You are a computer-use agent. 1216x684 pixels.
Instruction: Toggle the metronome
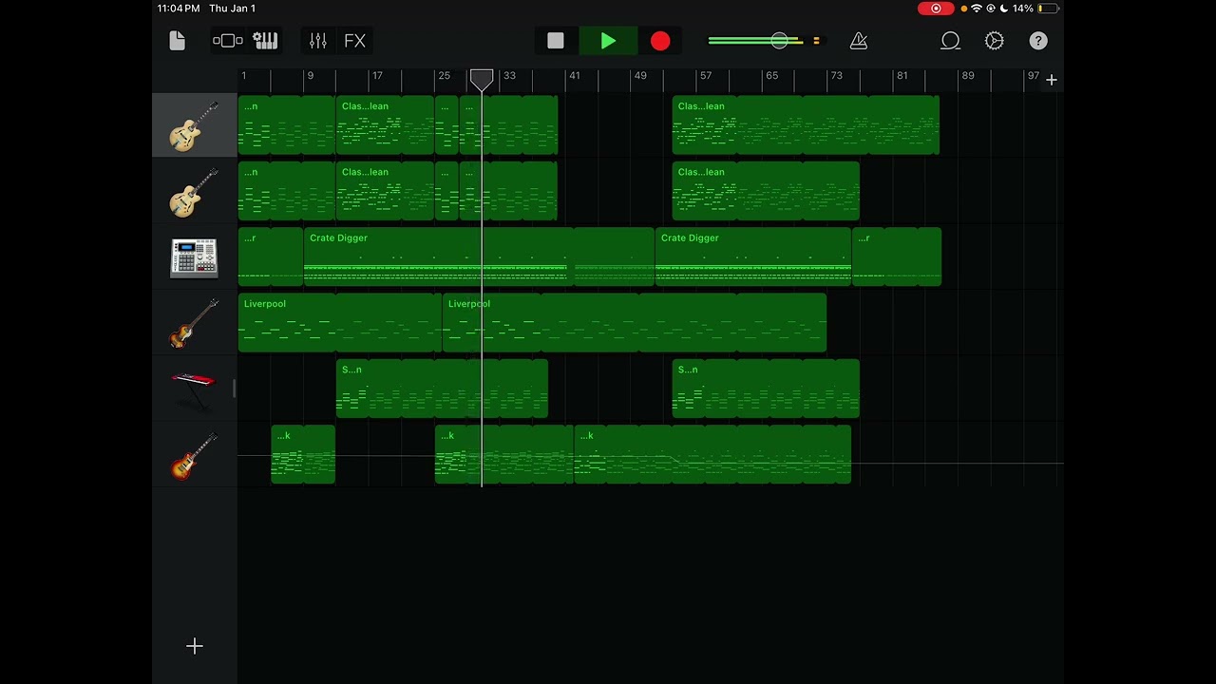click(x=859, y=41)
